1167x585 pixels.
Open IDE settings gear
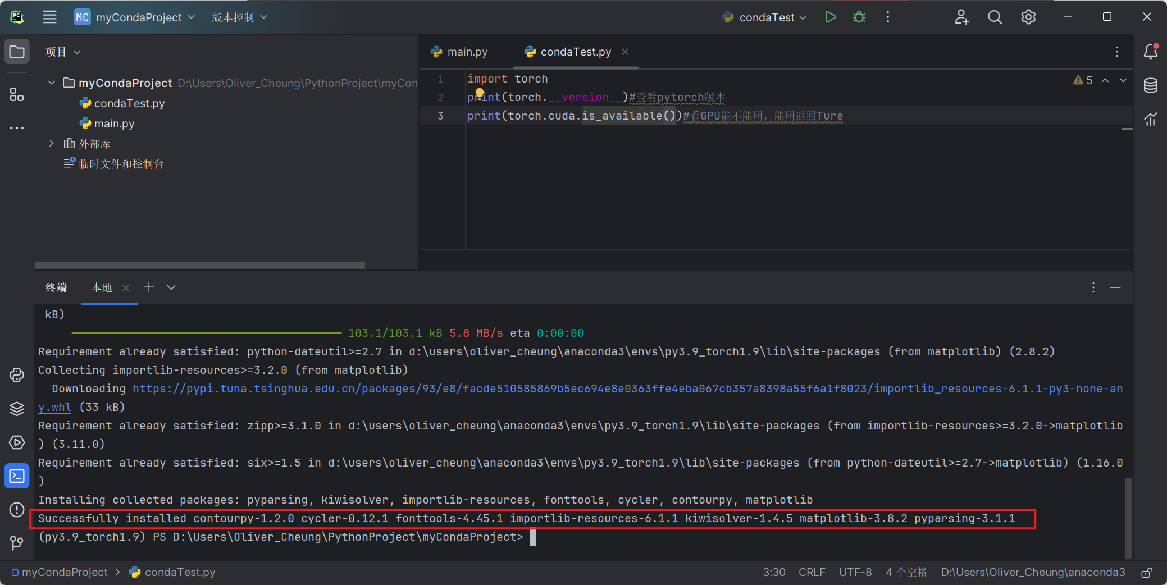(1028, 17)
